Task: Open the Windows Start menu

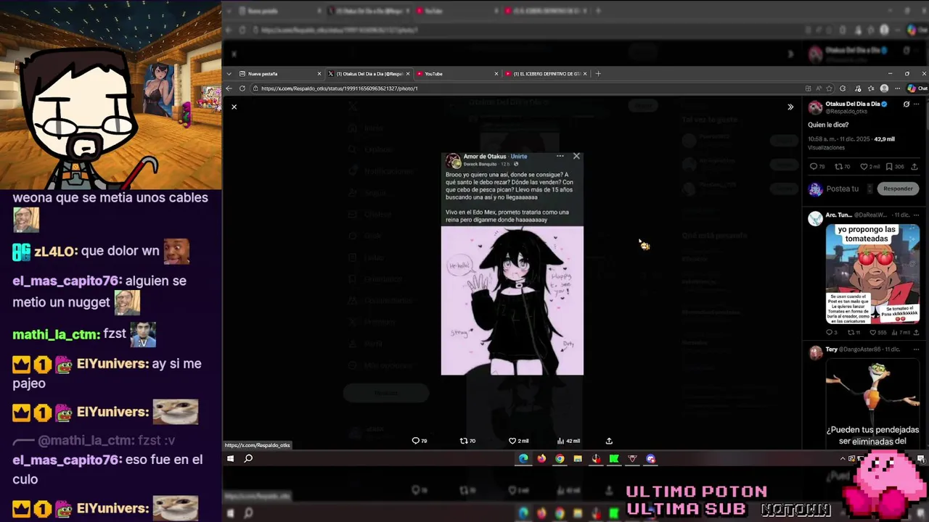Action: 230,458
